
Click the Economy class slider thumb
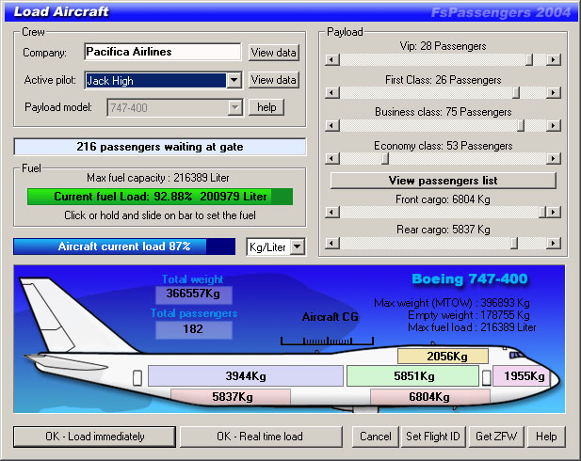pos(385,158)
